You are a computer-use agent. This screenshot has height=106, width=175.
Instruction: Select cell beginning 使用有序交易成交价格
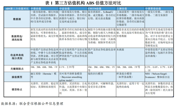point(159,38)
